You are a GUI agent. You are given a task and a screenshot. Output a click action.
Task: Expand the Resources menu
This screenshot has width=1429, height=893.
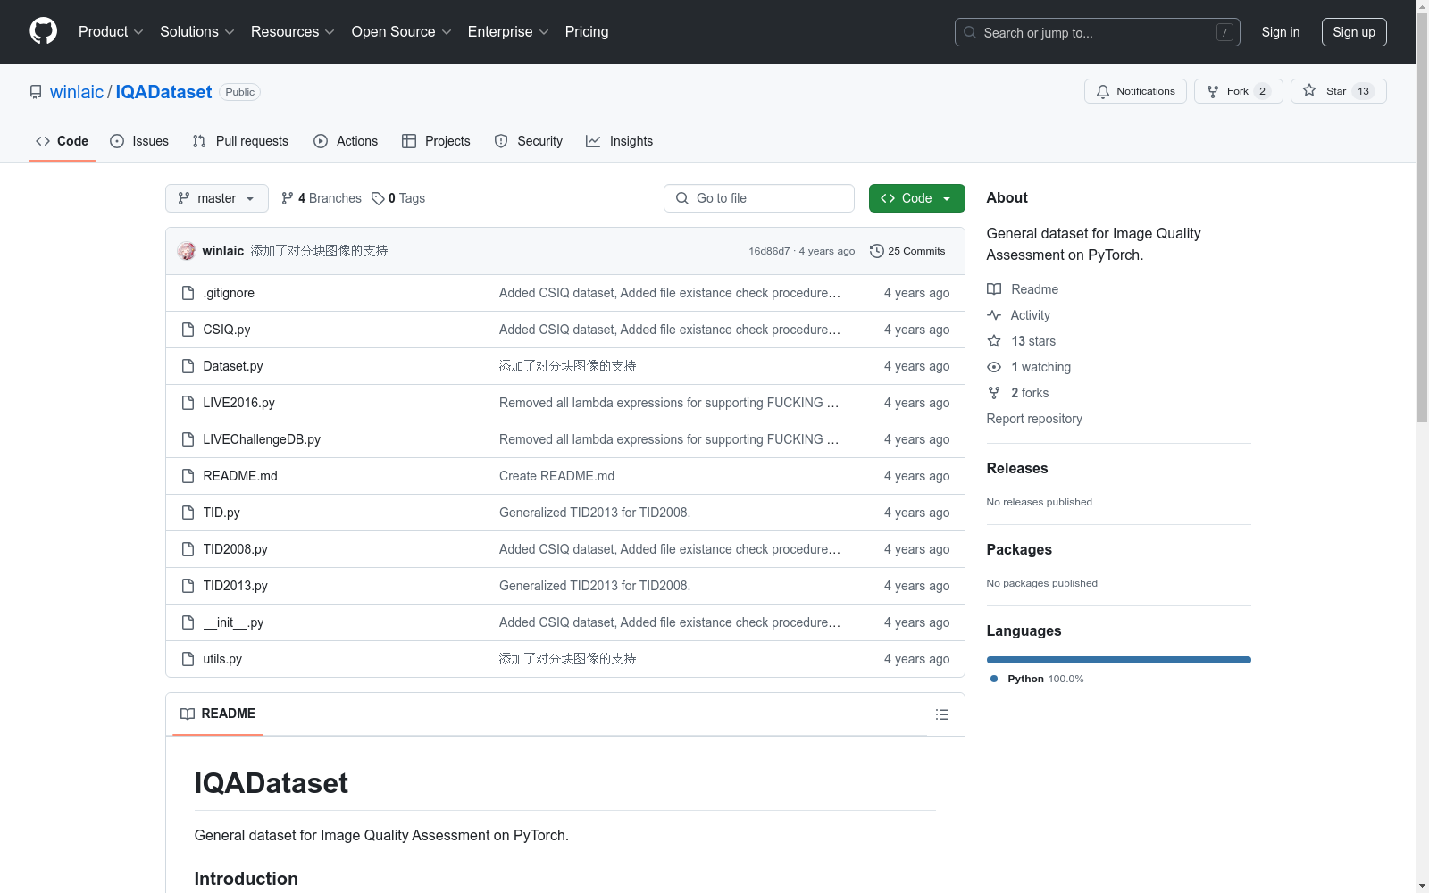coord(293,31)
